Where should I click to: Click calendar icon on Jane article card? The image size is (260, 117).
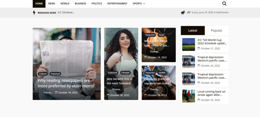coord(108,95)
